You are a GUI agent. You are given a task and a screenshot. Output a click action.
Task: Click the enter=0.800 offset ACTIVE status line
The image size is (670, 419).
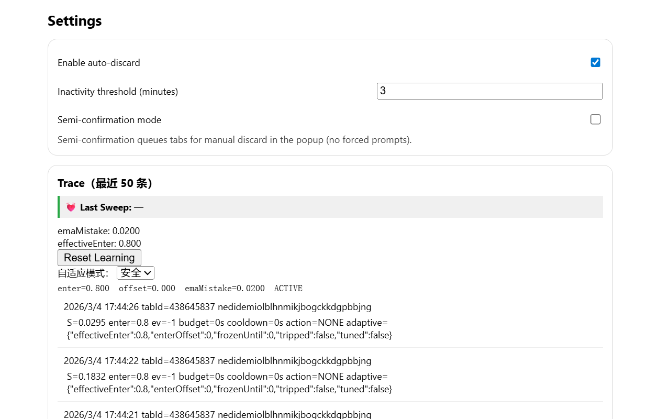coord(180,289)
